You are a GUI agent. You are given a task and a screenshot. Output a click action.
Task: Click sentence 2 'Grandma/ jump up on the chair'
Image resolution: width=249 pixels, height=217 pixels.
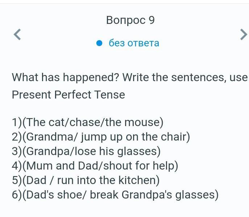pyautogui.click(x=101, y=137)
